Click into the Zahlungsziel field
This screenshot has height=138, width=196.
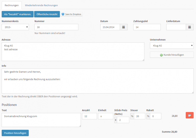(x=147, y=27)
